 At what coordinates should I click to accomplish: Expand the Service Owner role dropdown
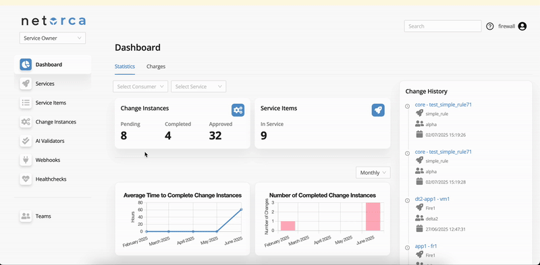click(x=53, y=38)
